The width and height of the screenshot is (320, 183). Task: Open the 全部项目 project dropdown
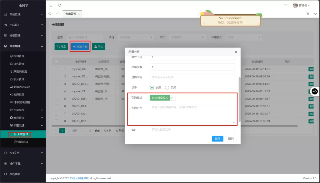136,37
